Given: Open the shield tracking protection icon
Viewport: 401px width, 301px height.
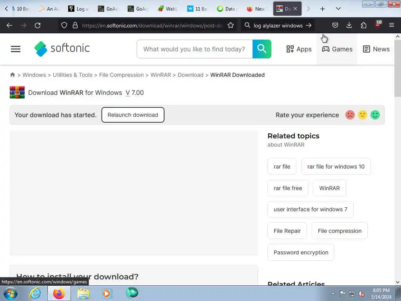Looking at the screenshot, I should click(64, 25).
